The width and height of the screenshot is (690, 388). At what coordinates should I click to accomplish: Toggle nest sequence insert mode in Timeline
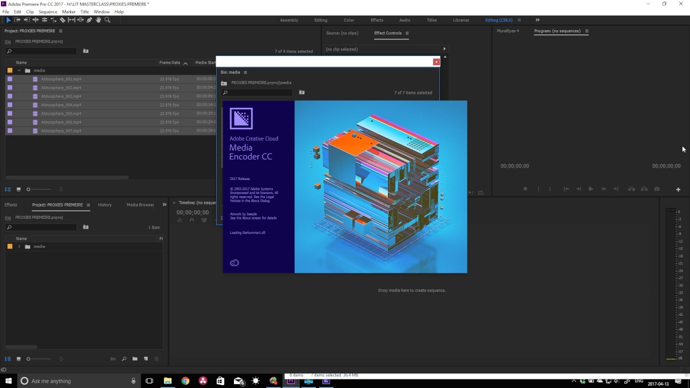[181, 220]
